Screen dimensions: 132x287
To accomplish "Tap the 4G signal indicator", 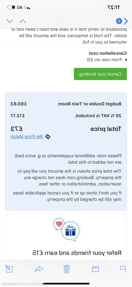I will 24,7.
